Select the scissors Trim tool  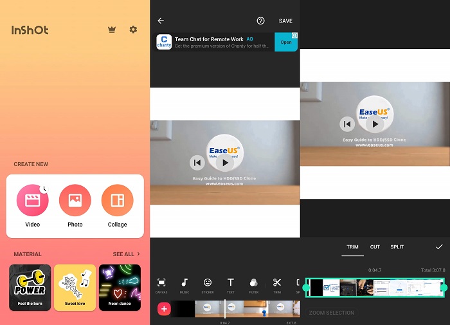(277, 284)
